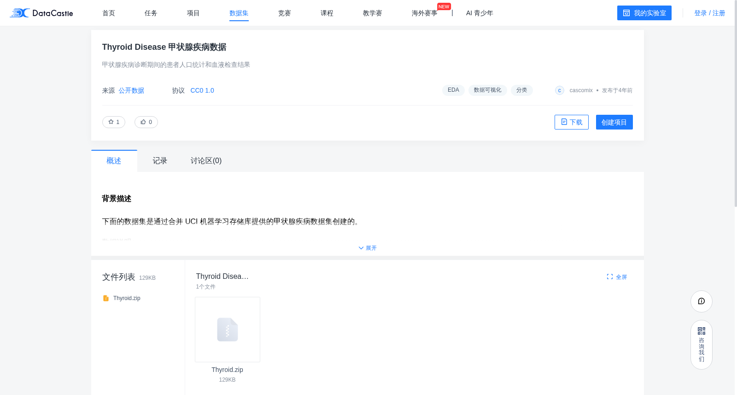Open the AI 青少年 page
The width and height of the screenshot is (737, 395).
[480, 13]
